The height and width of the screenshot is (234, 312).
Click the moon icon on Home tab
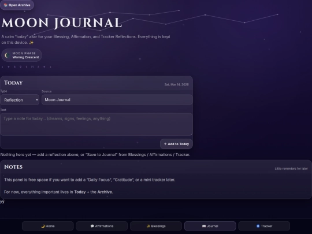click(x=43, y=226)
